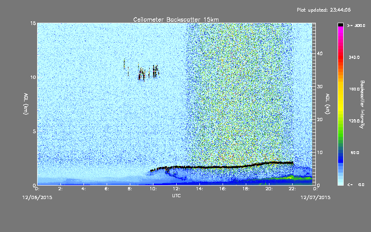Click the 2: hour tick label

[x=61, y=189]
